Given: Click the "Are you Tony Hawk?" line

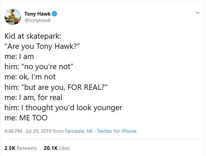Looking at the screenshot, I should point(42,47).
